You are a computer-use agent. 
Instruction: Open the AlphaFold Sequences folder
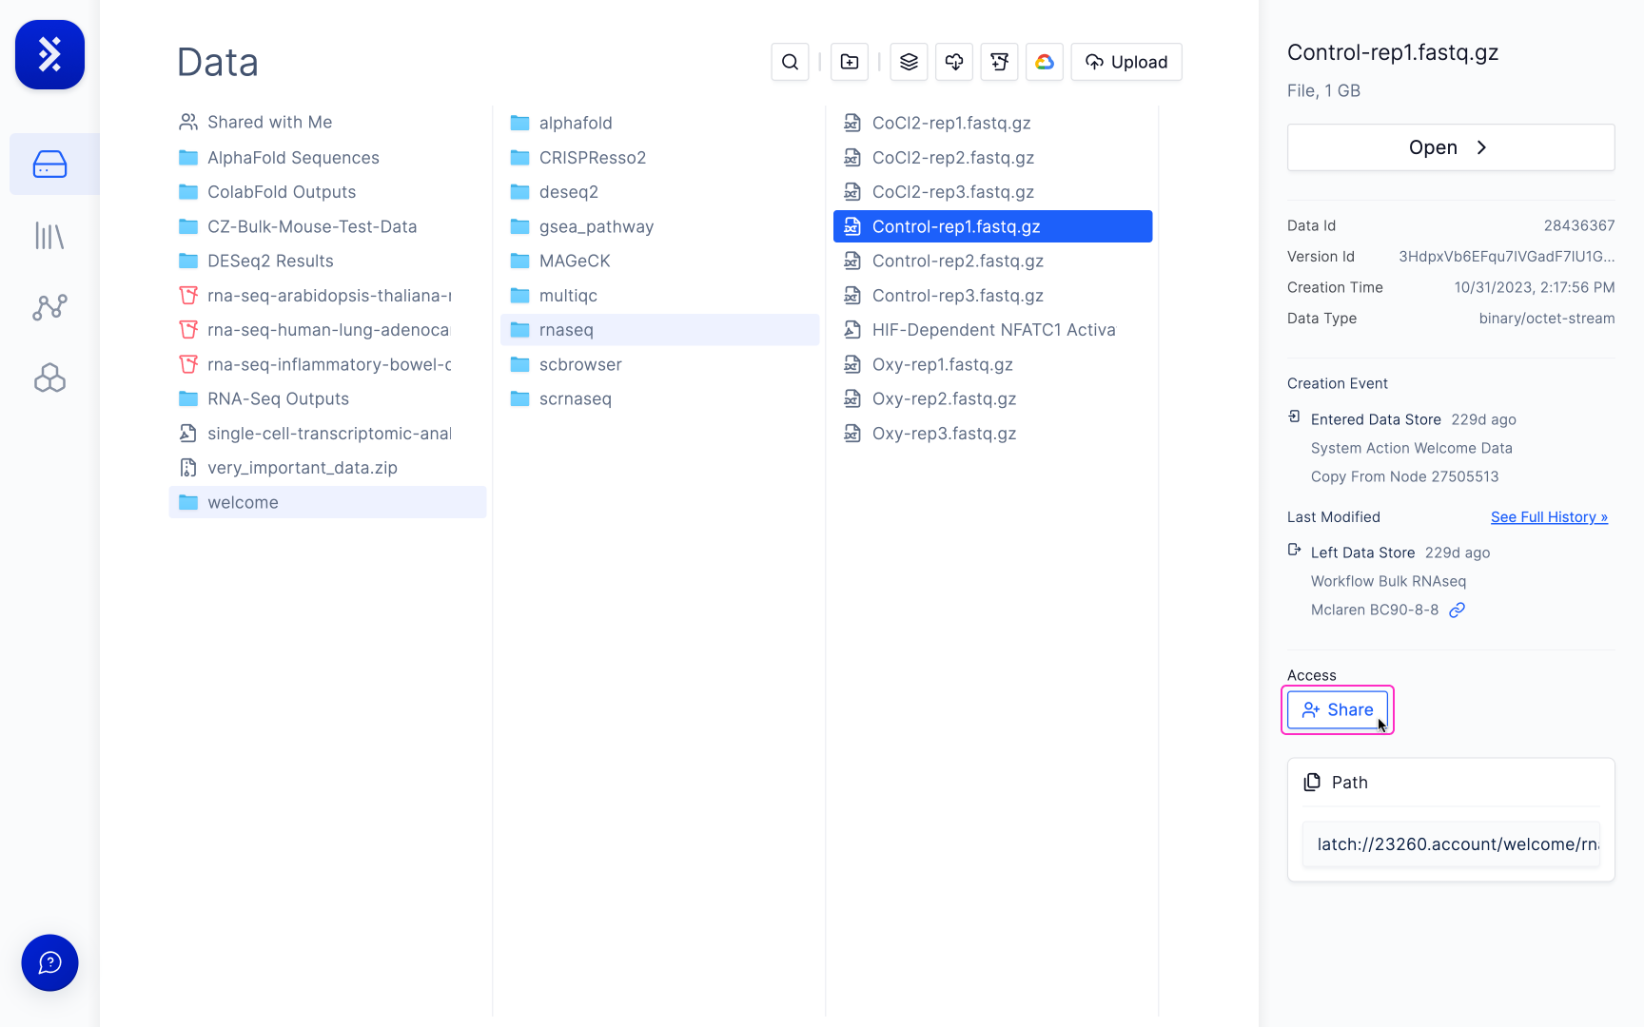(327, 157)
